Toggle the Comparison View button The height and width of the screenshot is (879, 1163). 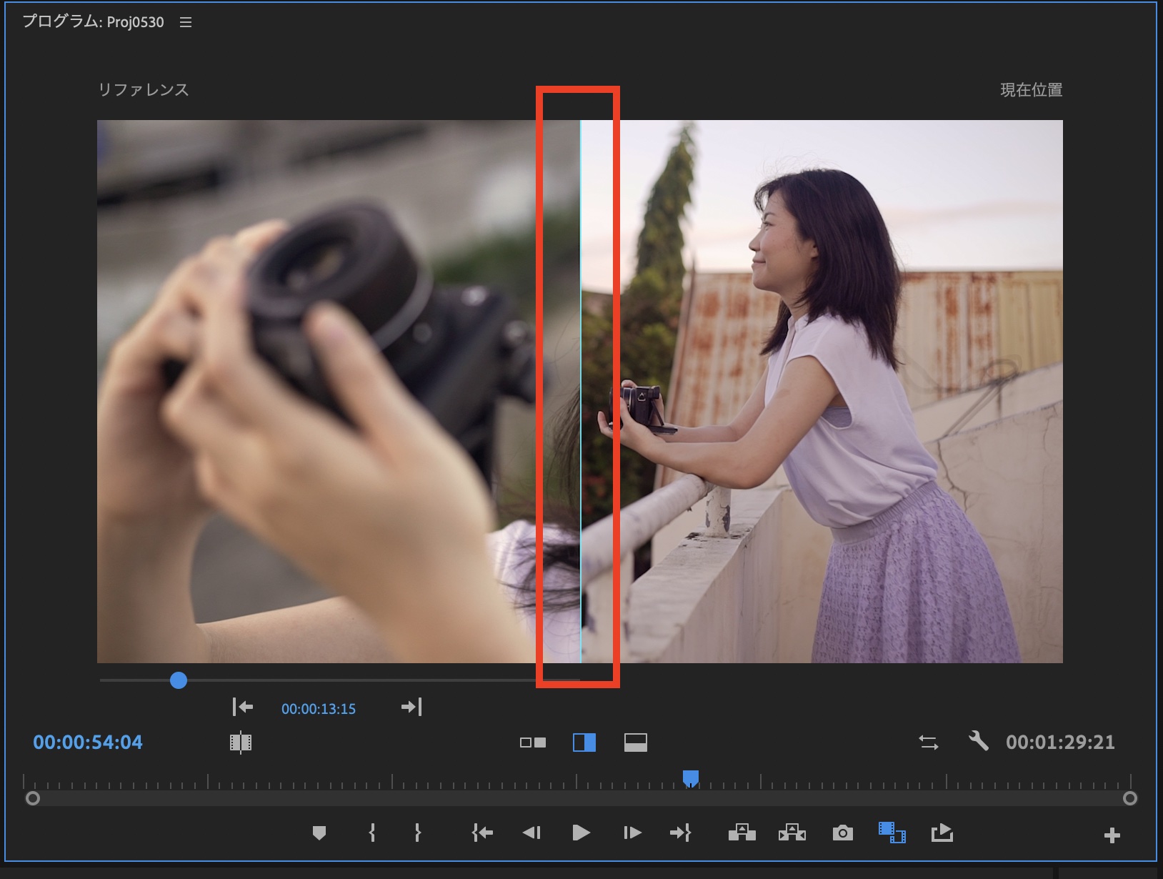(892, 833)
